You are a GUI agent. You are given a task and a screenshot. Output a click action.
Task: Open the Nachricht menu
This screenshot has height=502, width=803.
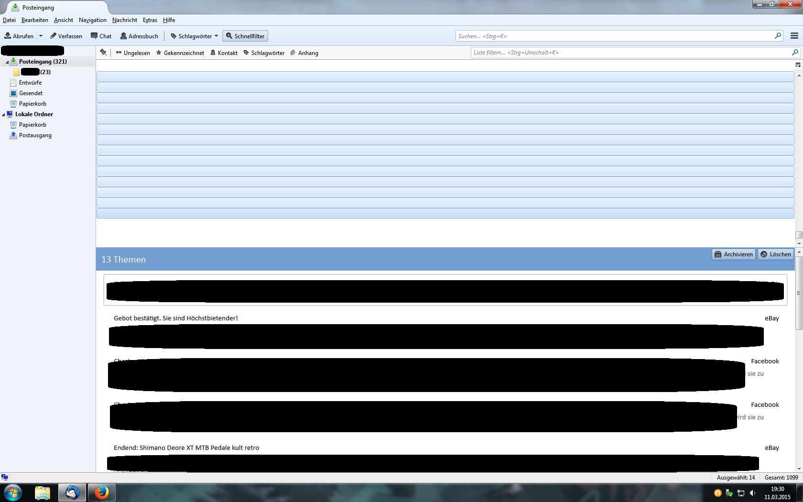(125, 20)
